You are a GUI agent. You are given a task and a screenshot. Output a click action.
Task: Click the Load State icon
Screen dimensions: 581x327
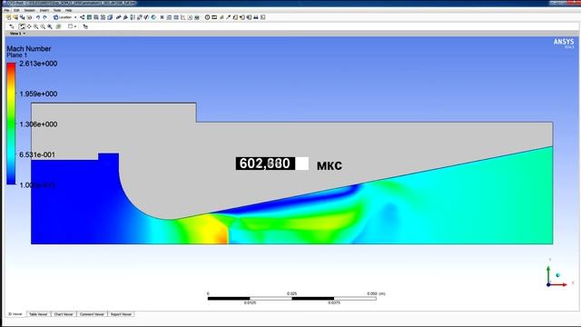[x=15, y=17]
